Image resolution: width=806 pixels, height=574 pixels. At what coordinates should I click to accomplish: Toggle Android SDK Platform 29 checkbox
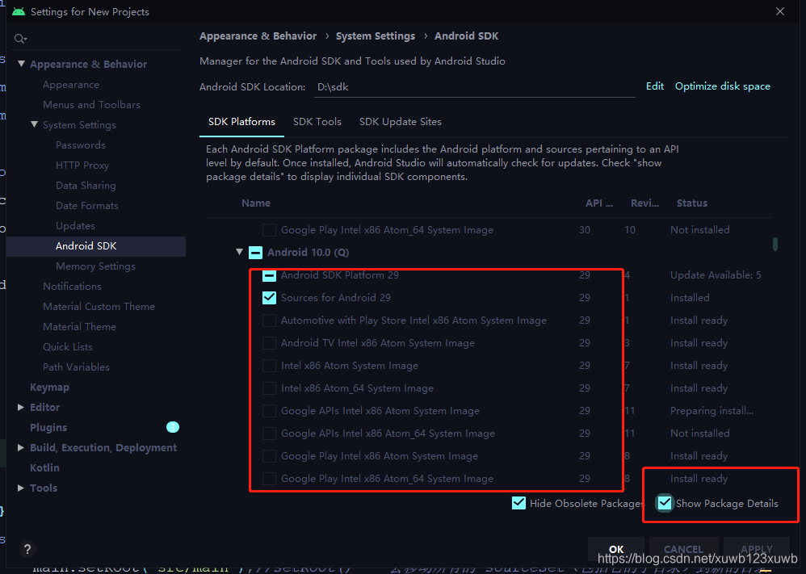(x=269, y=275)
